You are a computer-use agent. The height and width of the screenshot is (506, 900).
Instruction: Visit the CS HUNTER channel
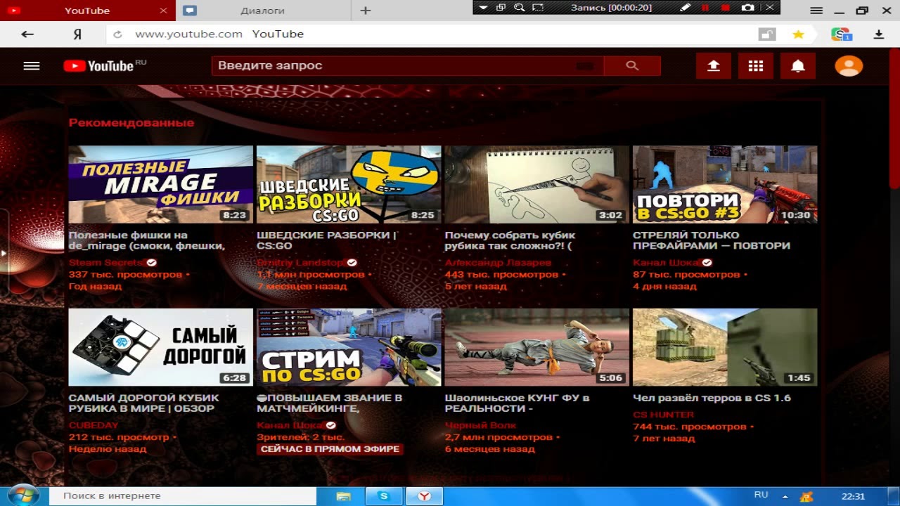click(663, 415)
